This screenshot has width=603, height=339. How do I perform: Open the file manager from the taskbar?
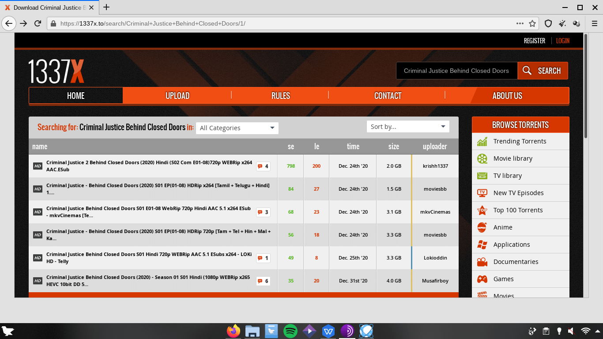(252, 331)
